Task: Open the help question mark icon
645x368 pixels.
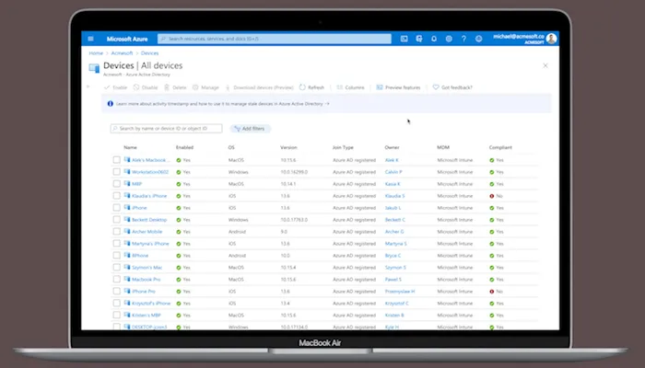Action: 463,39
